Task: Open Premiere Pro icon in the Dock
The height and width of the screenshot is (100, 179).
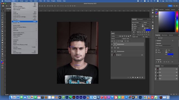Action: [84, 97]
